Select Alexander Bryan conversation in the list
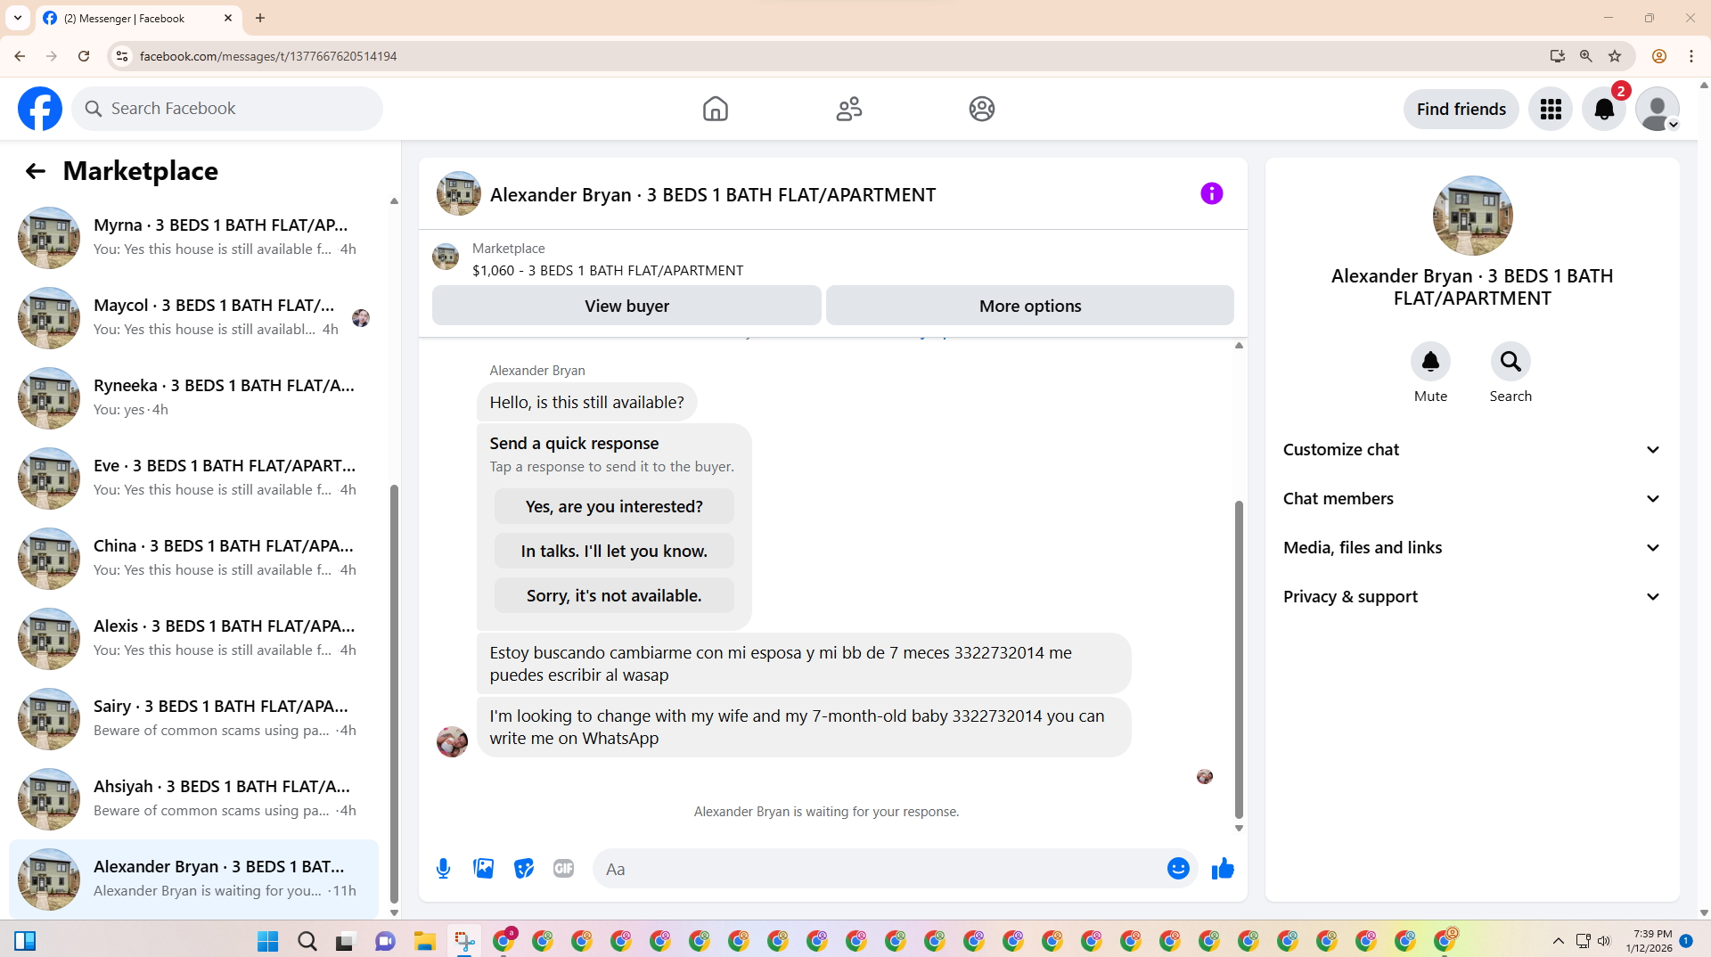This screenshot has width=1711, height=957. tap(194, 879)
